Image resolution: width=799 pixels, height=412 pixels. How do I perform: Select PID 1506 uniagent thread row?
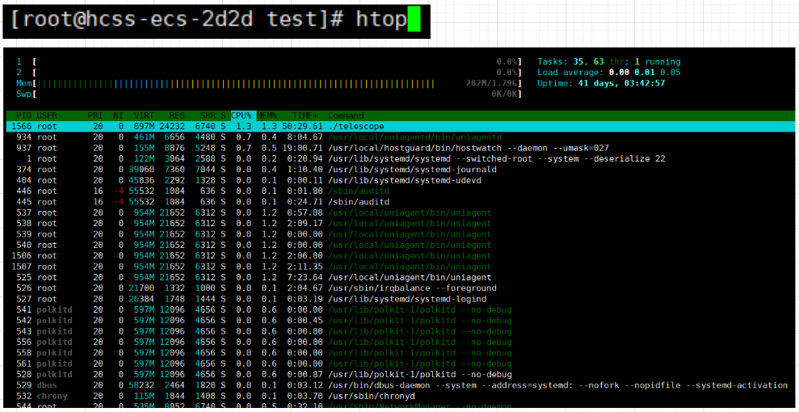tap(401, 255)
